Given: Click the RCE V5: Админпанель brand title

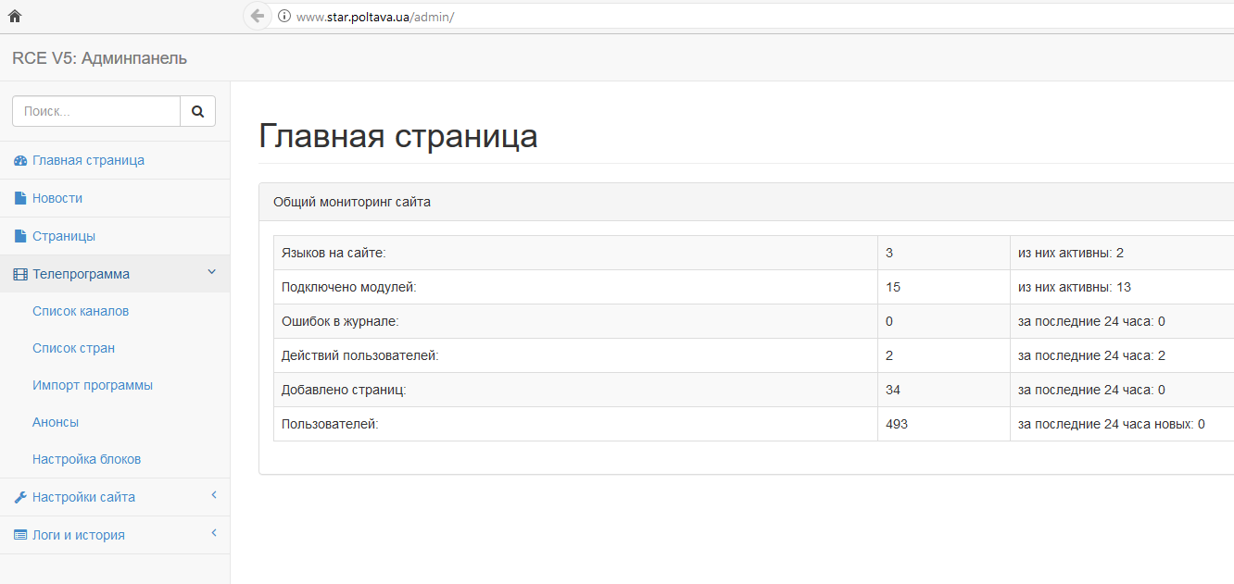Looking at the screenshot, I should 99,58.
